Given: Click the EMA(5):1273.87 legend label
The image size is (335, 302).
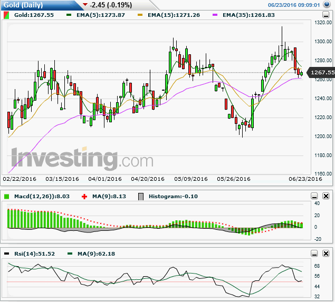Looking at the screenshot, I should [x=101, y=15].
